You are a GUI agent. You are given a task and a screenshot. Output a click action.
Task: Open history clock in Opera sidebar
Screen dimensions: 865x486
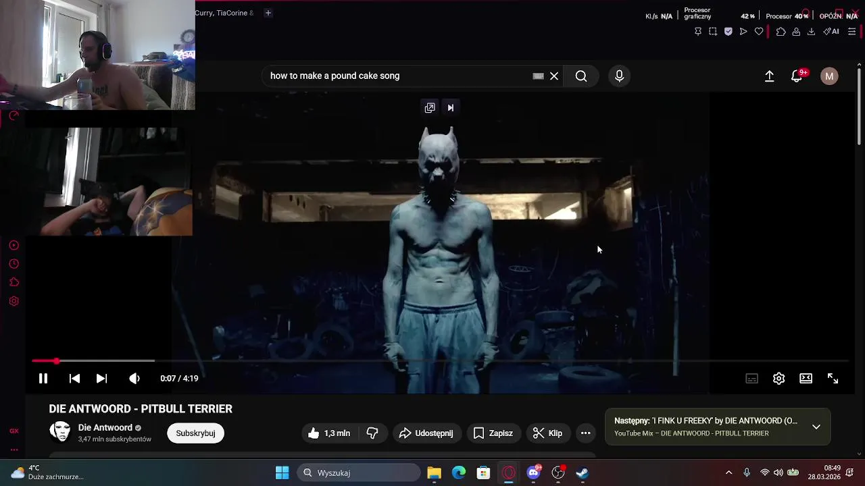pyautogui.click(x=14, y=264)
